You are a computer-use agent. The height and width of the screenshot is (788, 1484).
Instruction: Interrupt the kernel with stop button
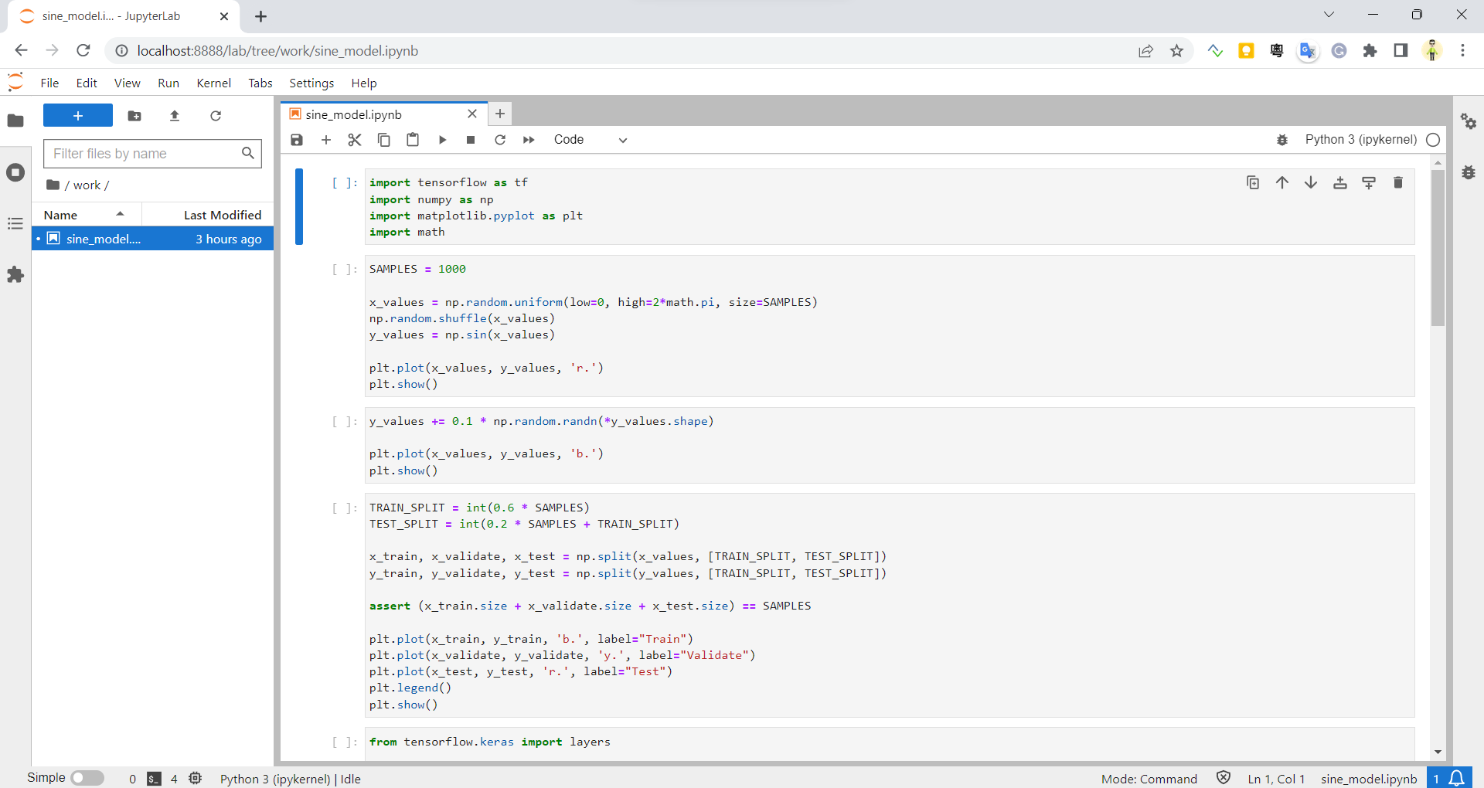coord(471,140)
